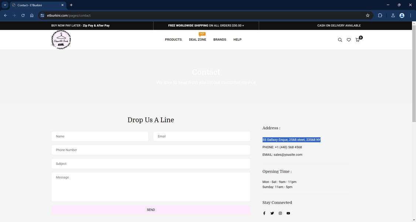Open the BRANDS menu
Screen dimensions: 416x222
tap(220, 39)
